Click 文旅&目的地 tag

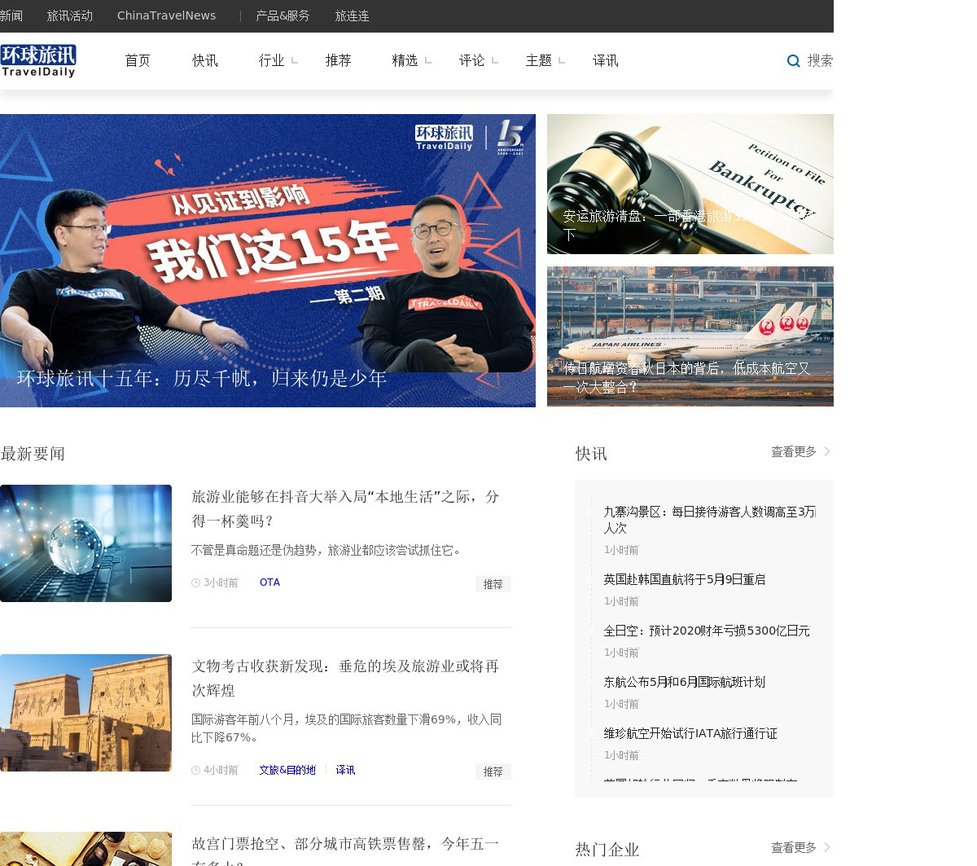tap(287, 770)
